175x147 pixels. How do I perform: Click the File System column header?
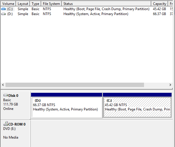coord(51,4)
